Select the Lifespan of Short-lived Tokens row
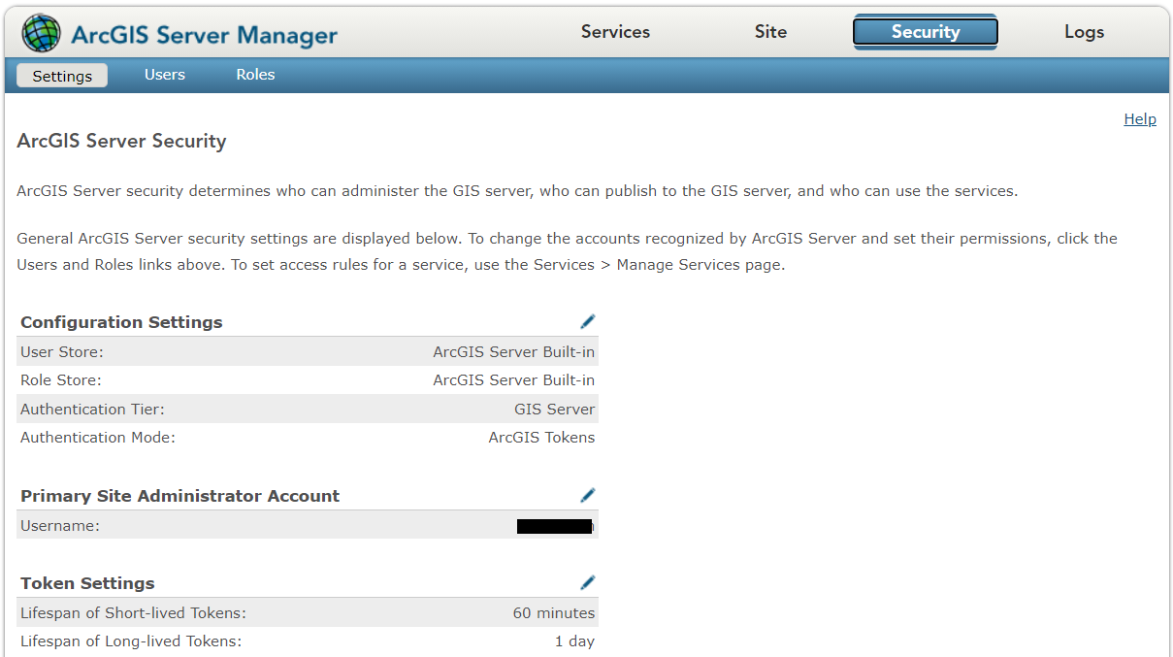Image resolution: width=1173 pixels, height=657 pixels. [307, 612]
